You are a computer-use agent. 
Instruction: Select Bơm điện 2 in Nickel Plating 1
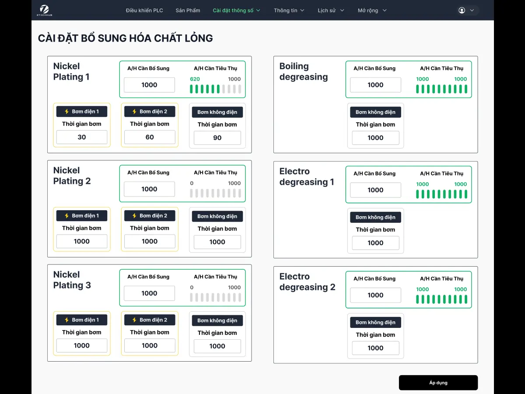pos(150,112)
